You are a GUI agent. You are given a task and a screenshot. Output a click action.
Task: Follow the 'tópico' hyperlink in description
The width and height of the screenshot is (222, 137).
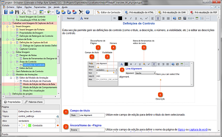(181, 130)
